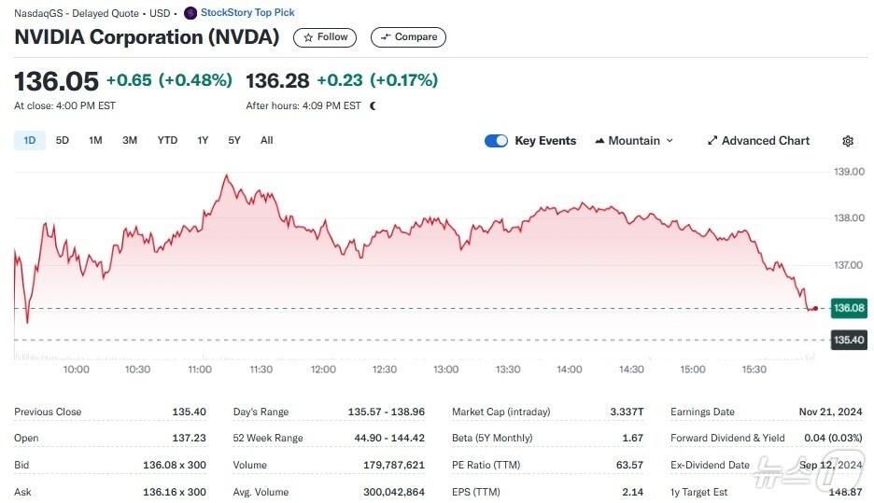Screen dimensions: 874x503
Task: Click the star icon in Follow
Action: point(308,37)
